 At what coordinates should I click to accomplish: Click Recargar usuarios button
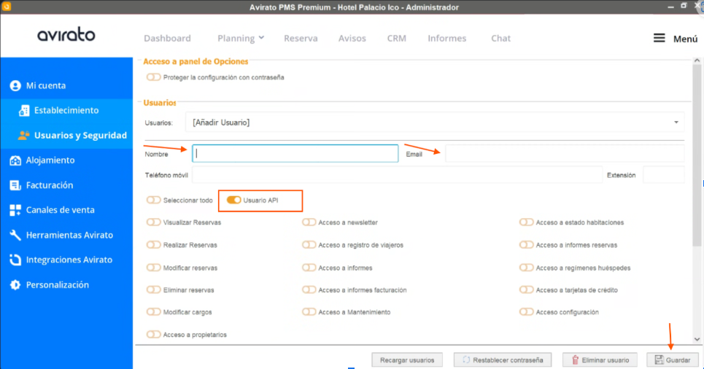point(407,360)
